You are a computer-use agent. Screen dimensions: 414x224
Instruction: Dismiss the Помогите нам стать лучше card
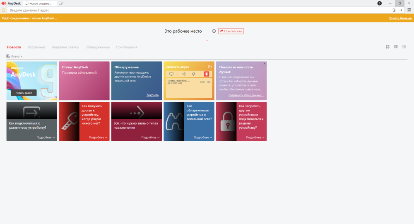(264, 64)
